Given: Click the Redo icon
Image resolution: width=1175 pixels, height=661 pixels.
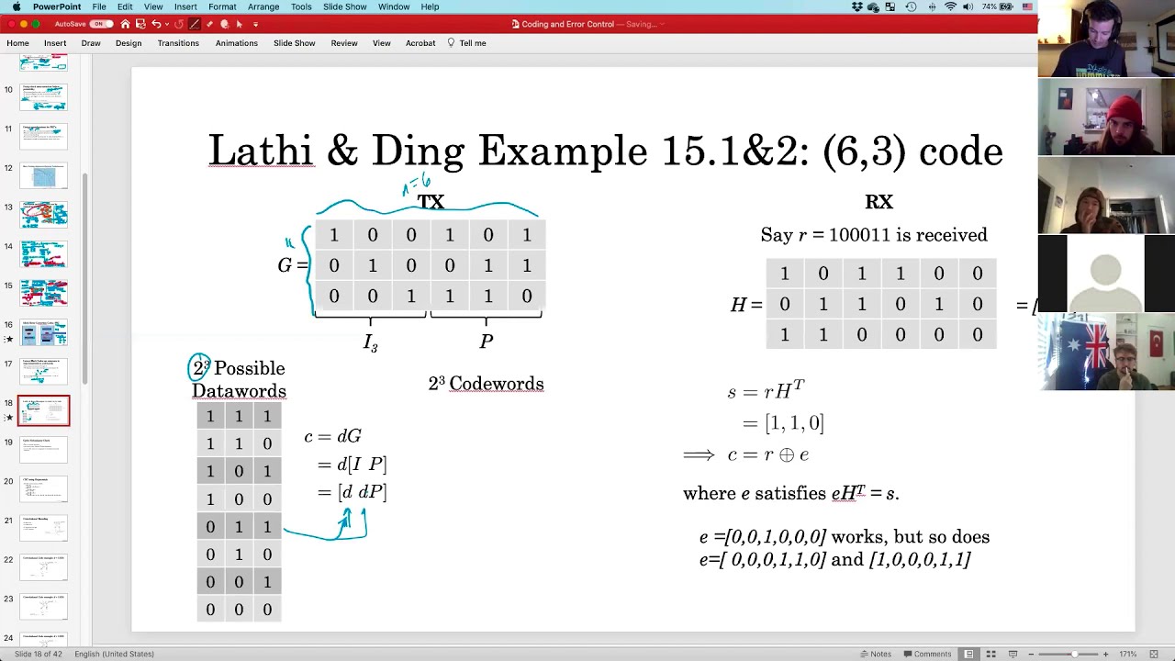Looking at the screenshot, I should pos(179,24).
